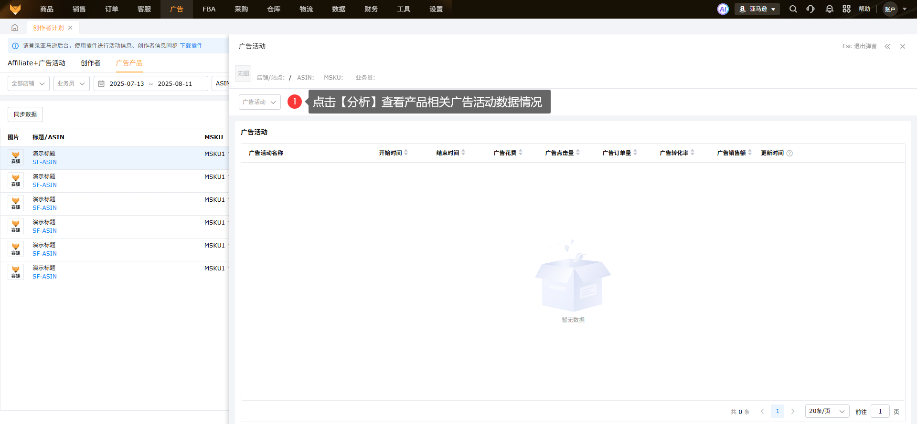Click the info icon in the notice banner
The width and height of the screenshot is (917, 424).
(x=15, y=46)
